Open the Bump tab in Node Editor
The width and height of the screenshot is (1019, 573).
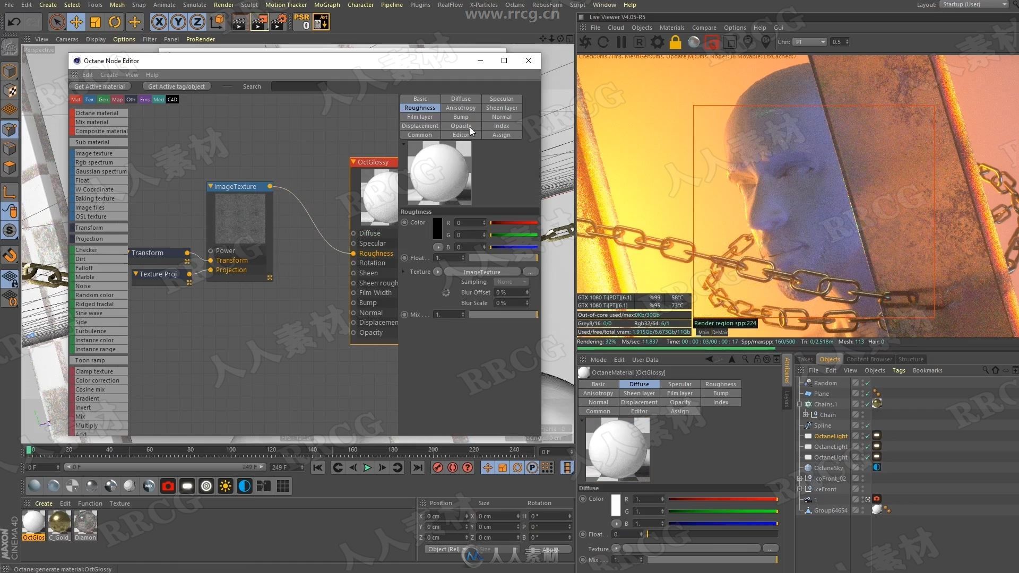(461, 117)
